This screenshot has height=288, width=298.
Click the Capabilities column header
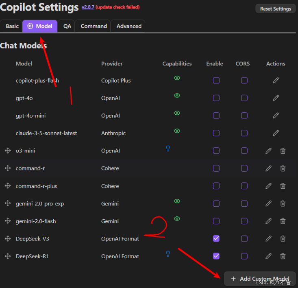point(177,64)
